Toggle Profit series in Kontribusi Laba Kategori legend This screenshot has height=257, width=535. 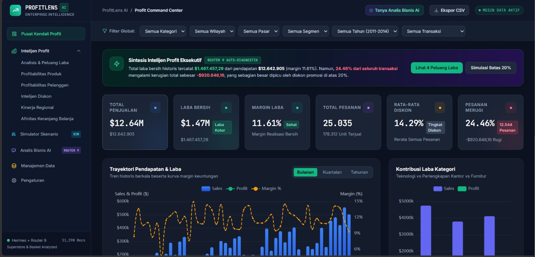pyautogui.click(x=468, y=189)
